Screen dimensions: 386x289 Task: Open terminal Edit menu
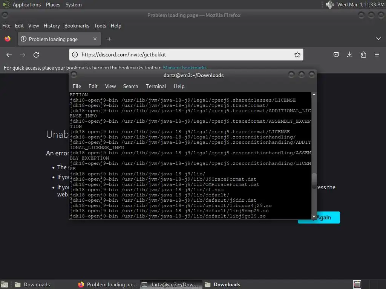tap(93, 86)
